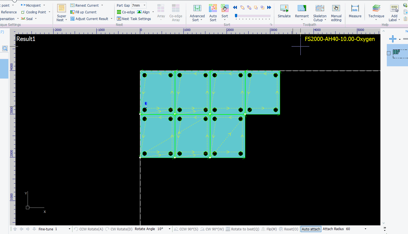Jump to first sort step with rewind arrows
The height and width of the screenshot is (234, 408).
click(235, 8)
